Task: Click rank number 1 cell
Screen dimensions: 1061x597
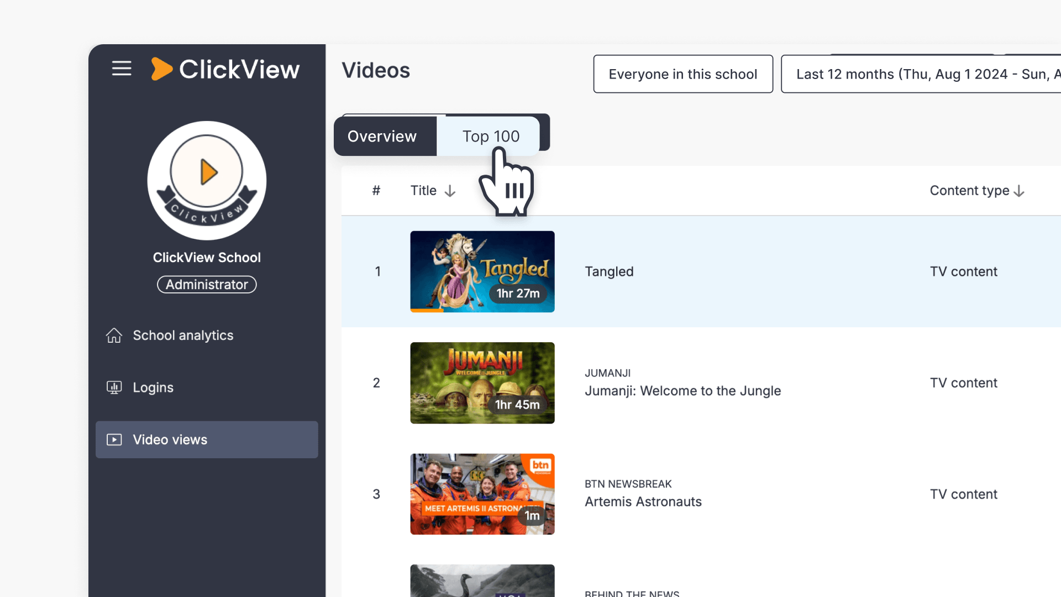Action: click(378, 271)
